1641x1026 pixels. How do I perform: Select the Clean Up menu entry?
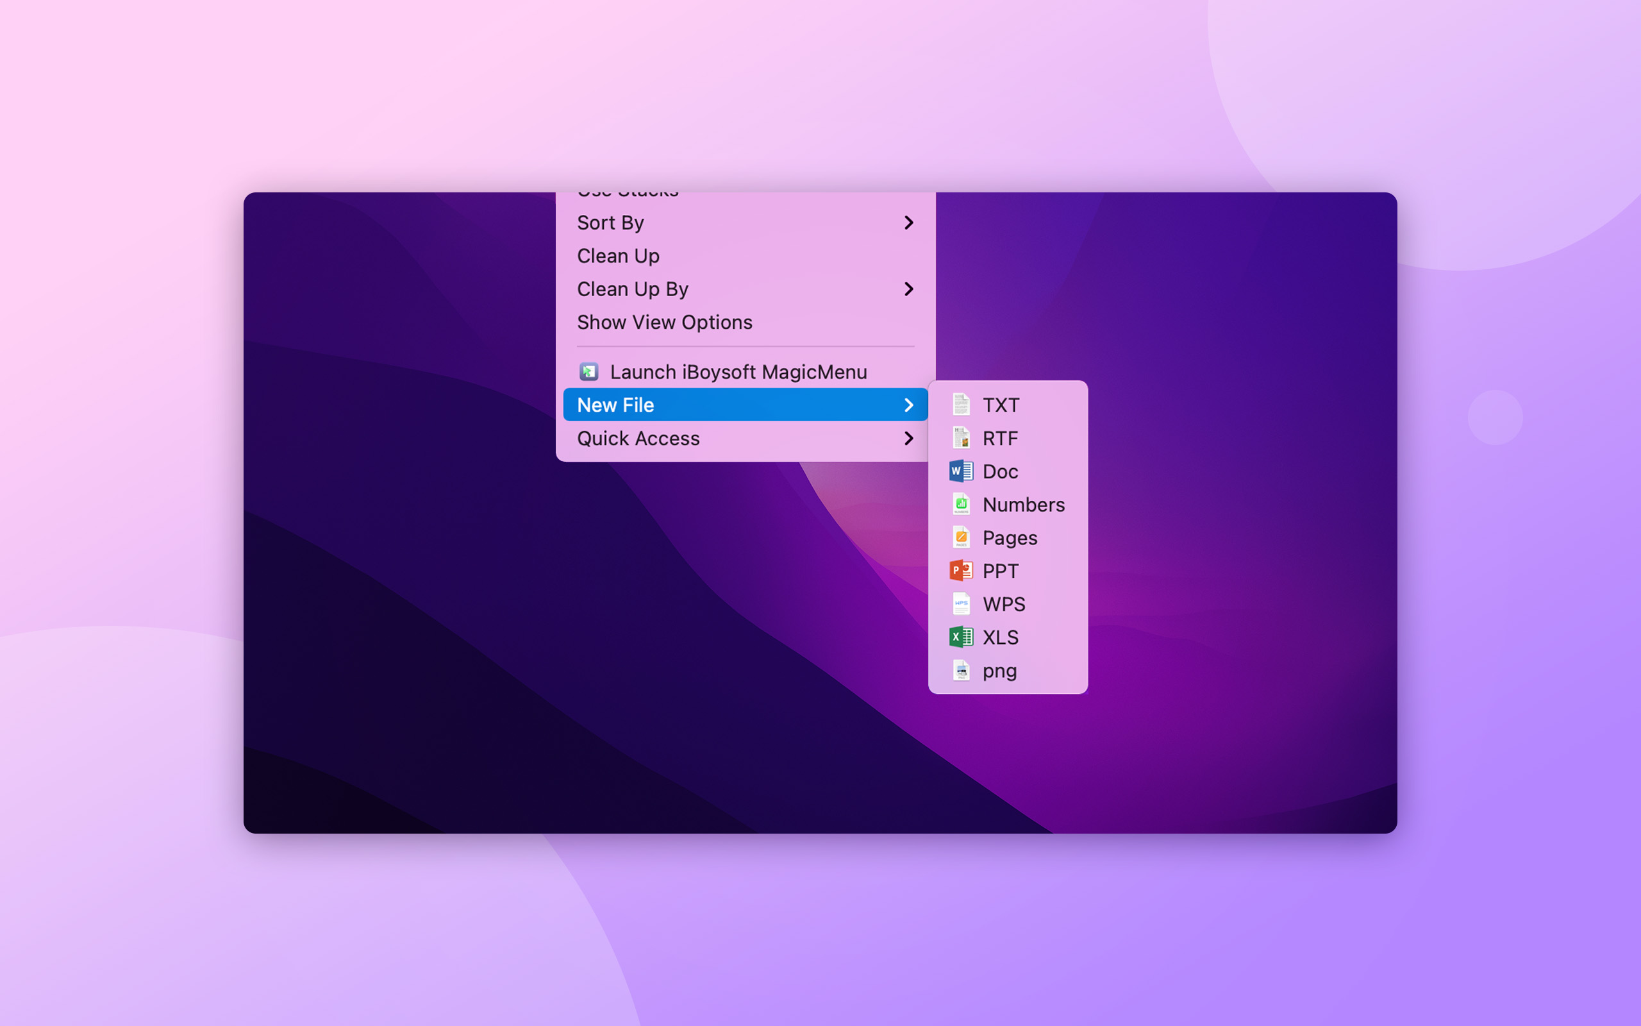746,256
